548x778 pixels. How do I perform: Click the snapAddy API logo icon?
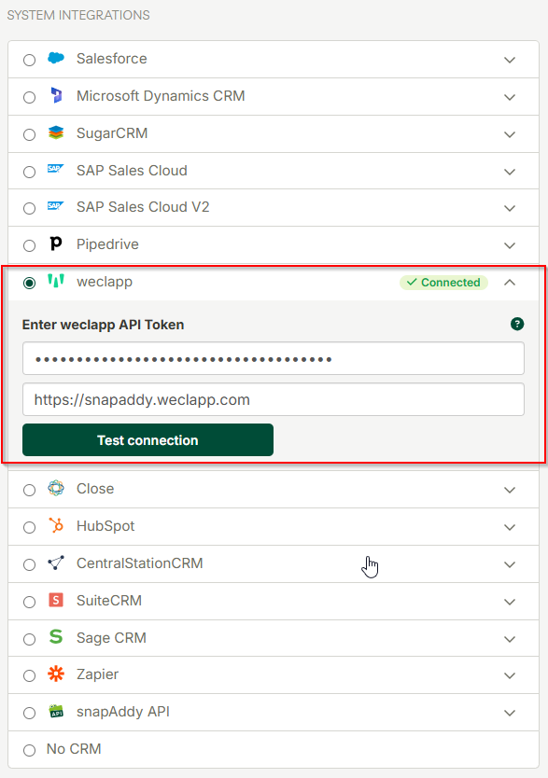[x=56, y=712]
